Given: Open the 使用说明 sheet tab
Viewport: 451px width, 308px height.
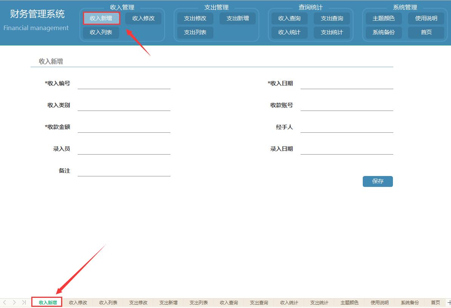Looking at the screenshot, I should [x=379, y=302].
